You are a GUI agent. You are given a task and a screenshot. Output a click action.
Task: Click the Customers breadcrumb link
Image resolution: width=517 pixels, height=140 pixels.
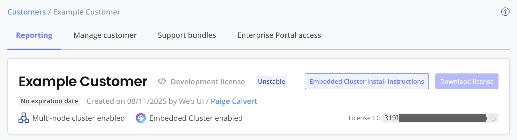pos(26,12)
